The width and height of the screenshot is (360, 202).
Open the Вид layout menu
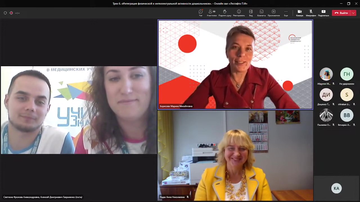(251, 13)
